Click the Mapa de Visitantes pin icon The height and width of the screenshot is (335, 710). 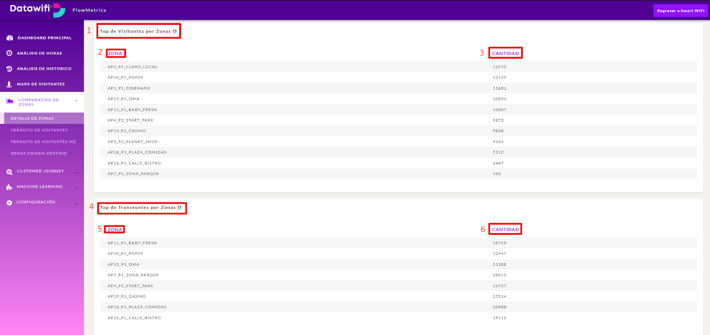9,84
